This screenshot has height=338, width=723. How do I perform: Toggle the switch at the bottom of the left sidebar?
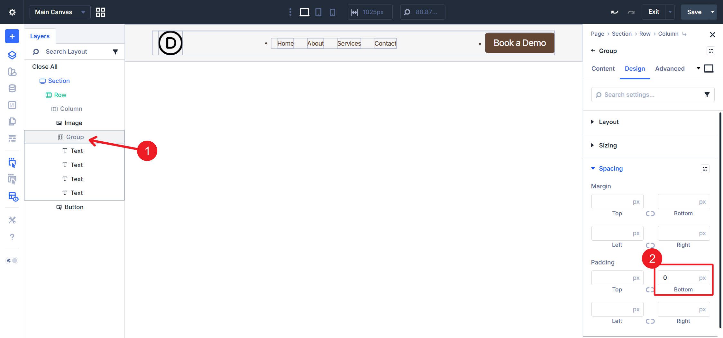pos(12,261)
